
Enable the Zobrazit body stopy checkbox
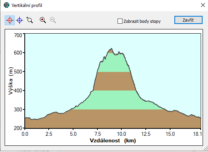click(120, 21)
